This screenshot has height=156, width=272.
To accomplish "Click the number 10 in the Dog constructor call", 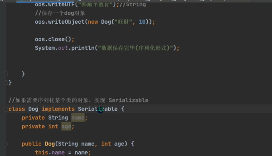I will pyautogui.click(x=142, y=22).
